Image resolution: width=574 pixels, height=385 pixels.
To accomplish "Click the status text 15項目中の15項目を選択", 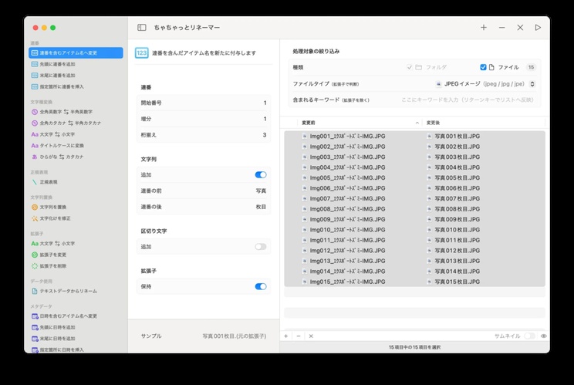I will pyautogui.click(x=415, y=347).
